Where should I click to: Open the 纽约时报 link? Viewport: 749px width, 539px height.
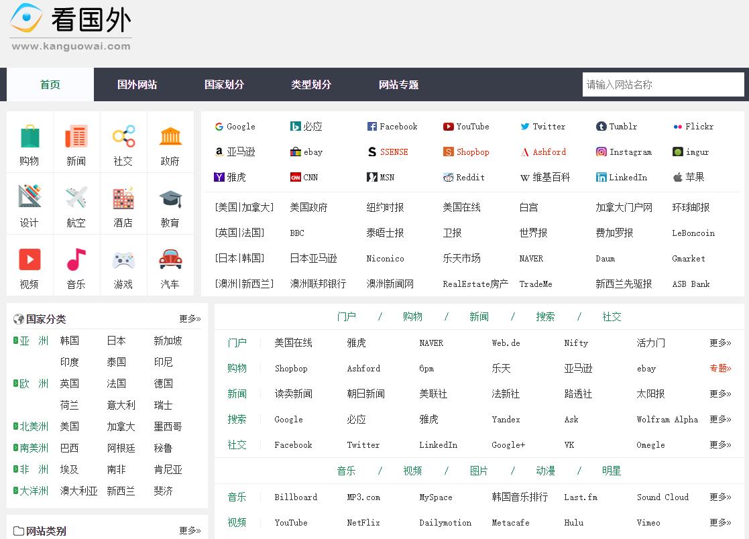click(x=385, y=208)
